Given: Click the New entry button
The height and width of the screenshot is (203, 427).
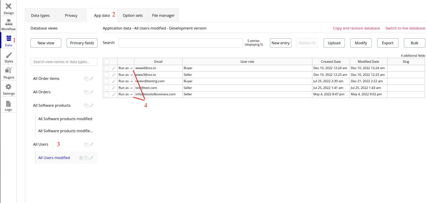Looking at the screenshot, I should (x=280, y=43).
